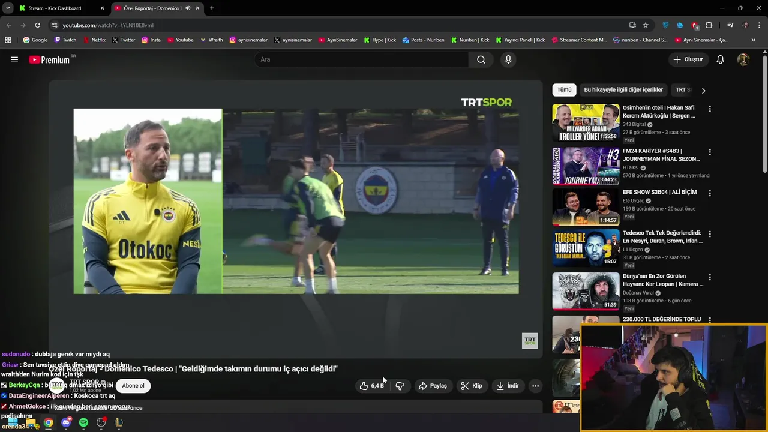
Task: Open the Netflix bookmark
Action: (x=94, y=40)
